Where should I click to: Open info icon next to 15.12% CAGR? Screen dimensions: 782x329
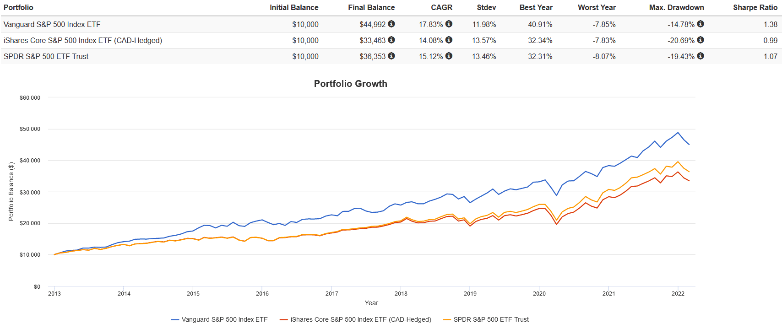click(449, 56)
